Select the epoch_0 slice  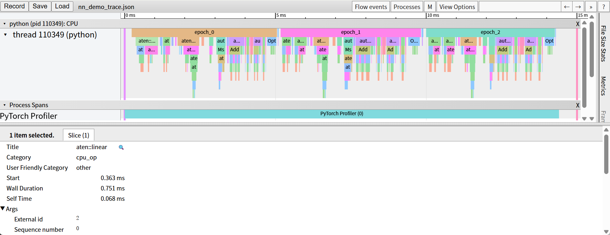(x=204, y=32)
